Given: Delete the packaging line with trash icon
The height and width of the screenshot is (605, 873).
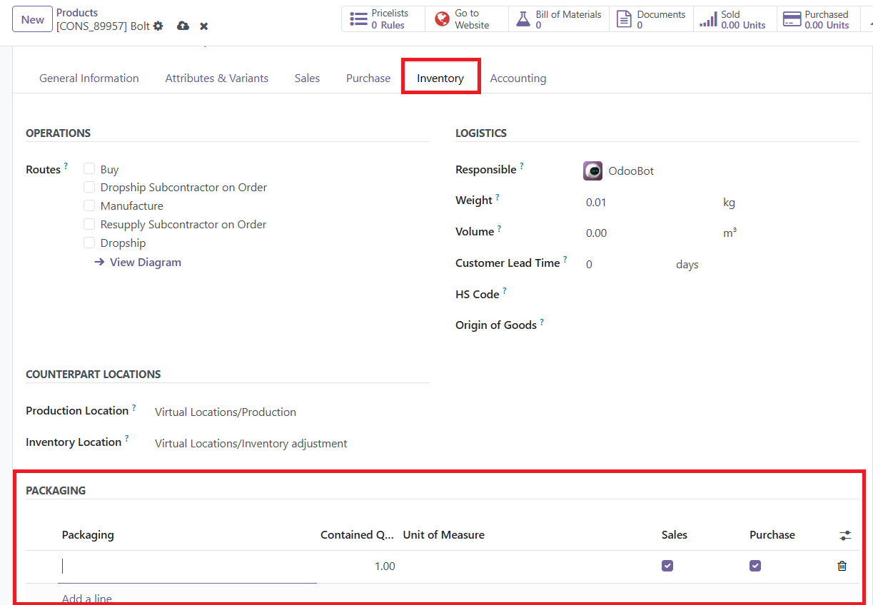Looking at the screenshot, I should [842, 566].
